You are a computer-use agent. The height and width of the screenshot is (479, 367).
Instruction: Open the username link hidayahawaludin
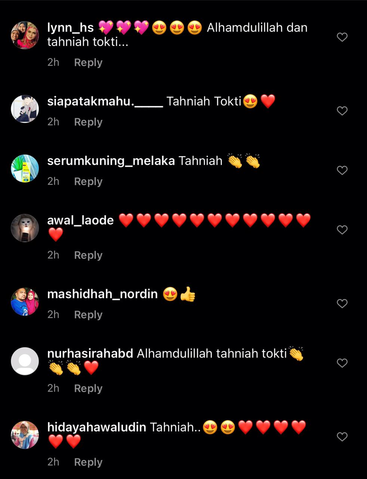click(x=96, y=427)
